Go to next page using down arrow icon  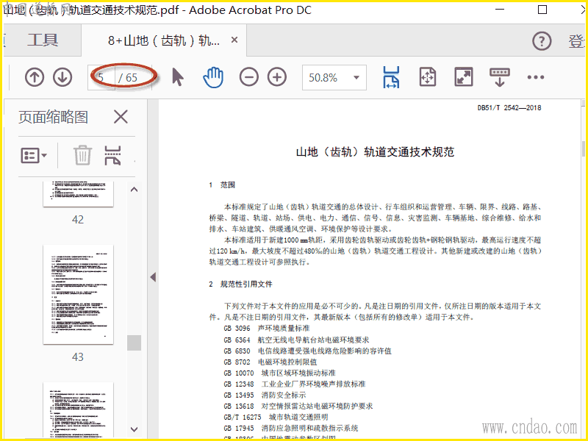(62, 77)
